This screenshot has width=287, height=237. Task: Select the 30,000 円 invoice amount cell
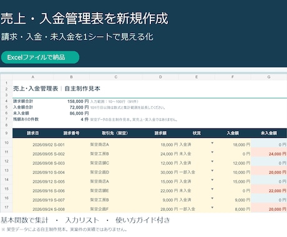coord(169,172)
